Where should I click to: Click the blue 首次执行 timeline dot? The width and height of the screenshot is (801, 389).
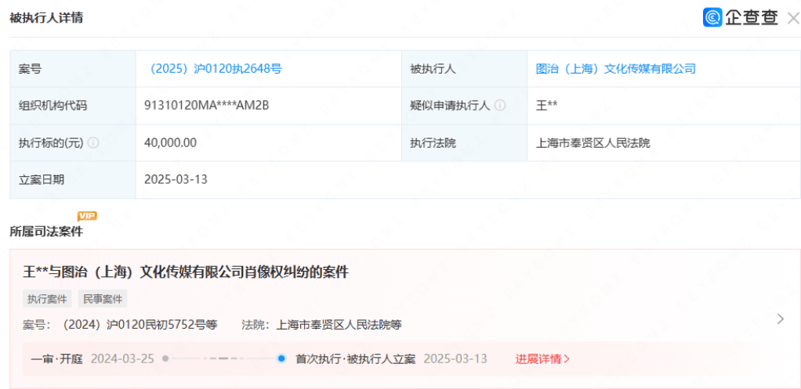click(281, 358)
